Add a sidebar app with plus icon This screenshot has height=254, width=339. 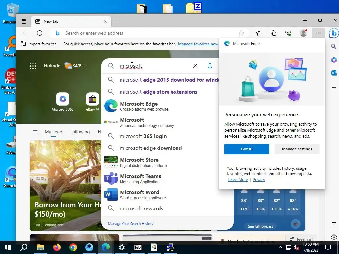pyautogui.click(x=334, y=87)
